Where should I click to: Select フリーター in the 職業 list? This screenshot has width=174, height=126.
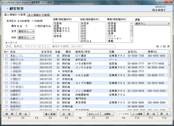pyautogui.click(x=114, y=39)
